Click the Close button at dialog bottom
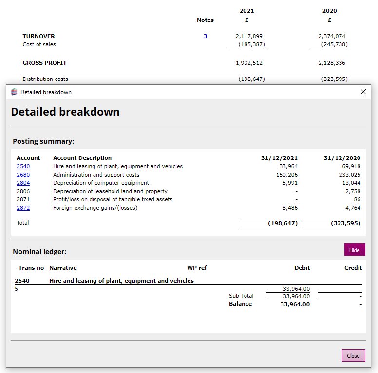 point(353,356)
